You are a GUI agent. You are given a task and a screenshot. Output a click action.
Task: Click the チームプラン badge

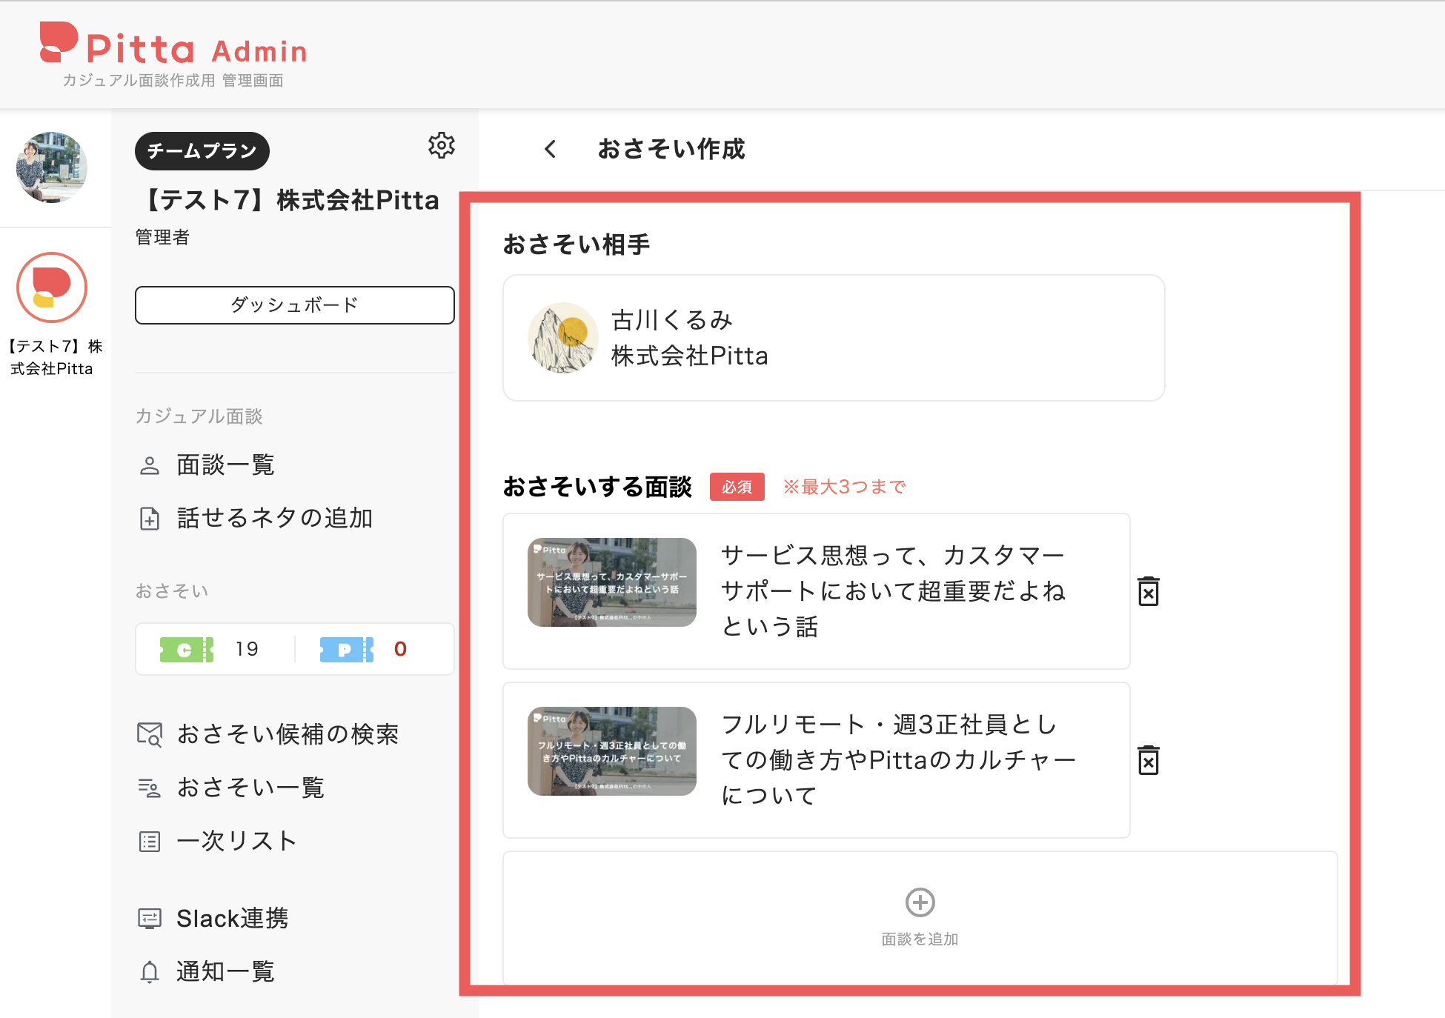(202, 150)
